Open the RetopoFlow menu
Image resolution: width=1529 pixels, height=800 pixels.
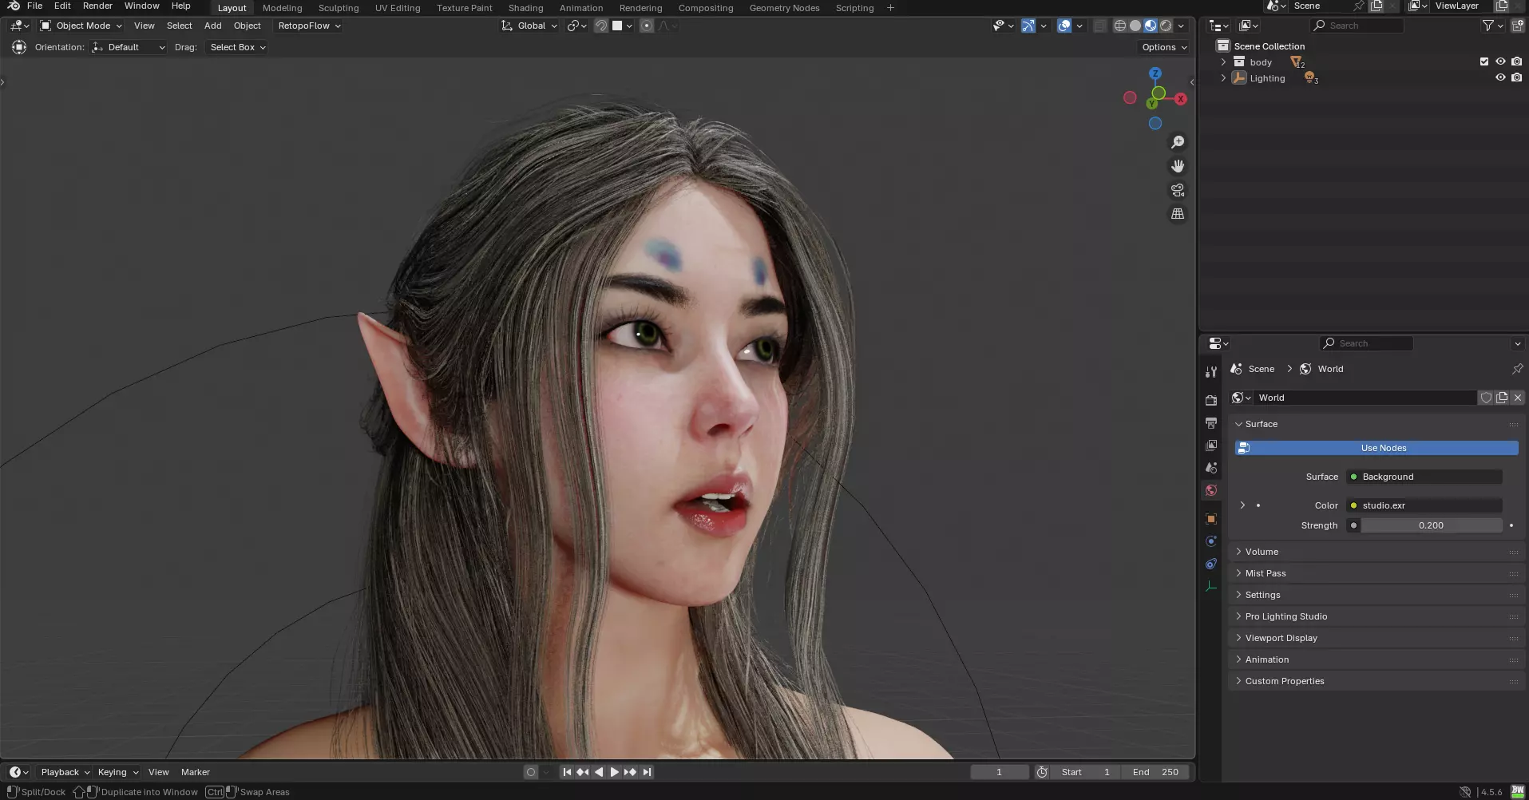[x=309, y=26]
